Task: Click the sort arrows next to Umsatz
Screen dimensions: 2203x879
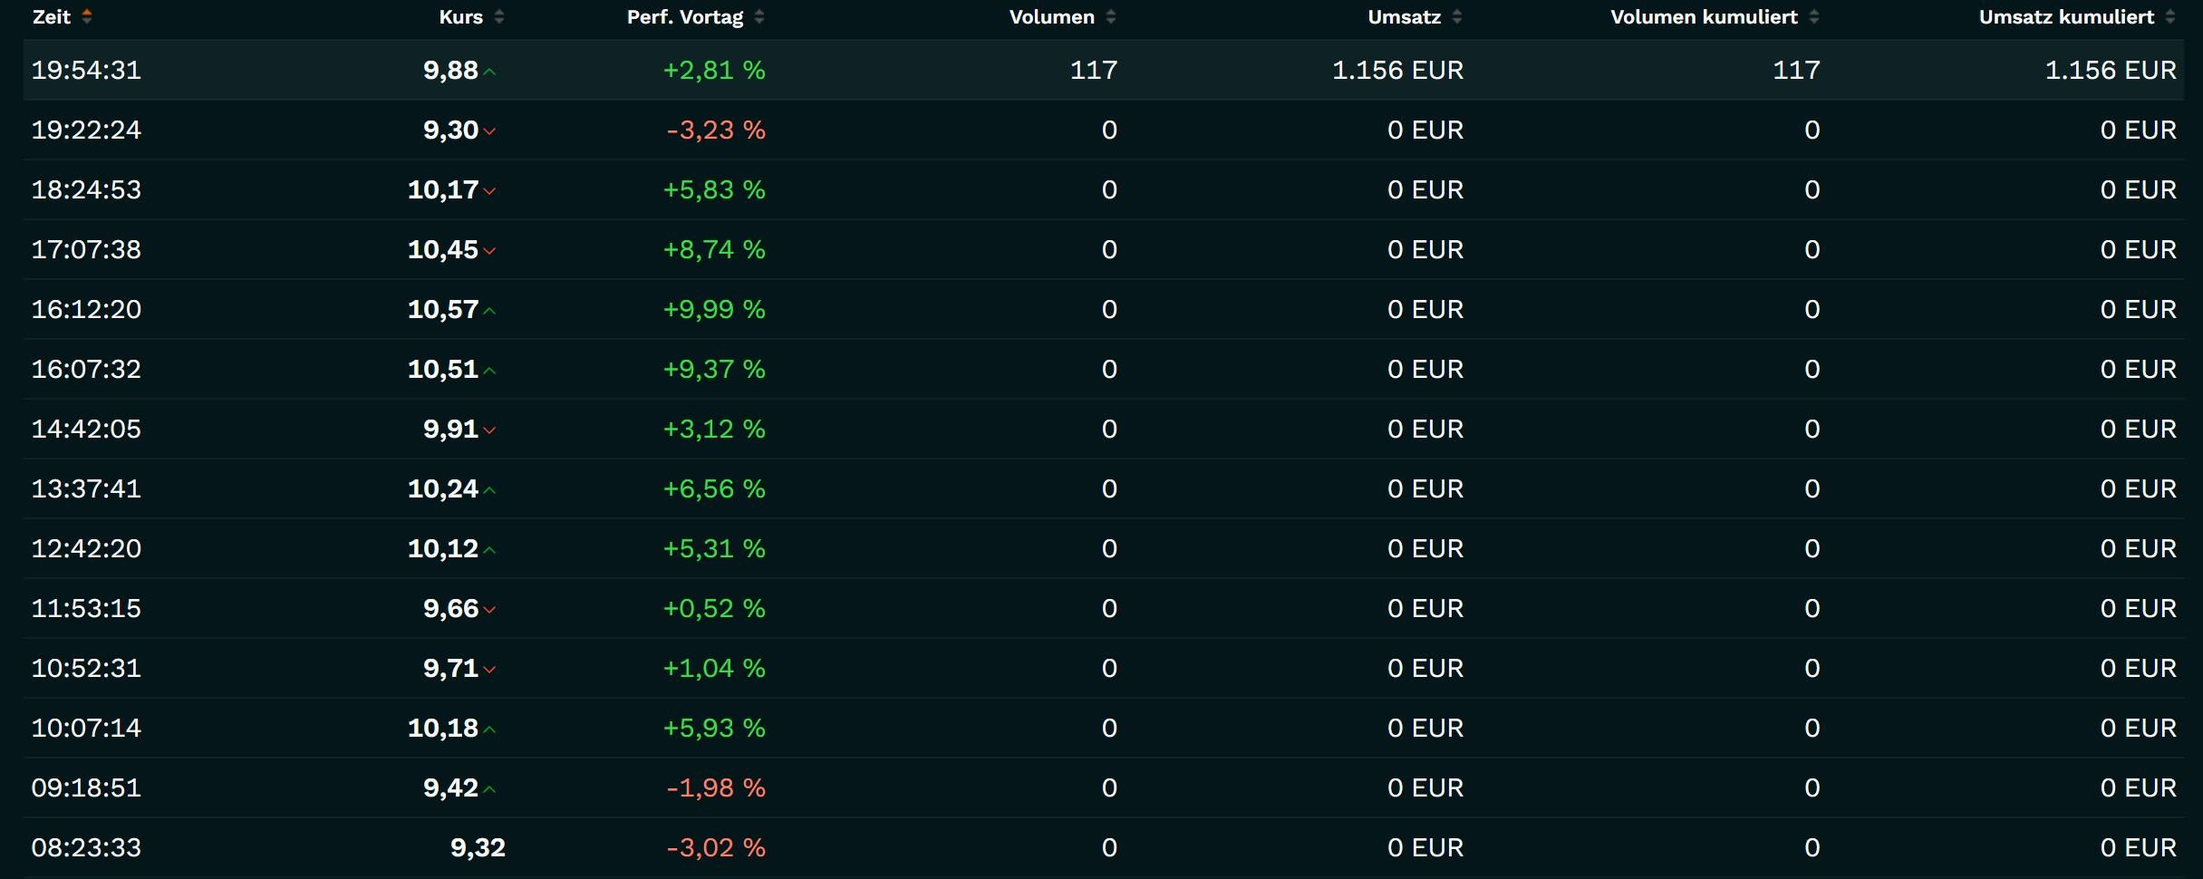Action: coord(1457,16)
